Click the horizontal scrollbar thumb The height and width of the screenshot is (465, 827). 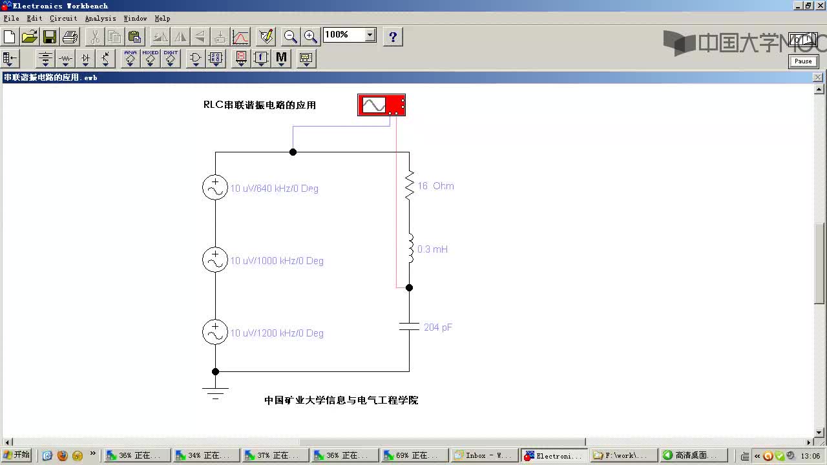point(443,442)
